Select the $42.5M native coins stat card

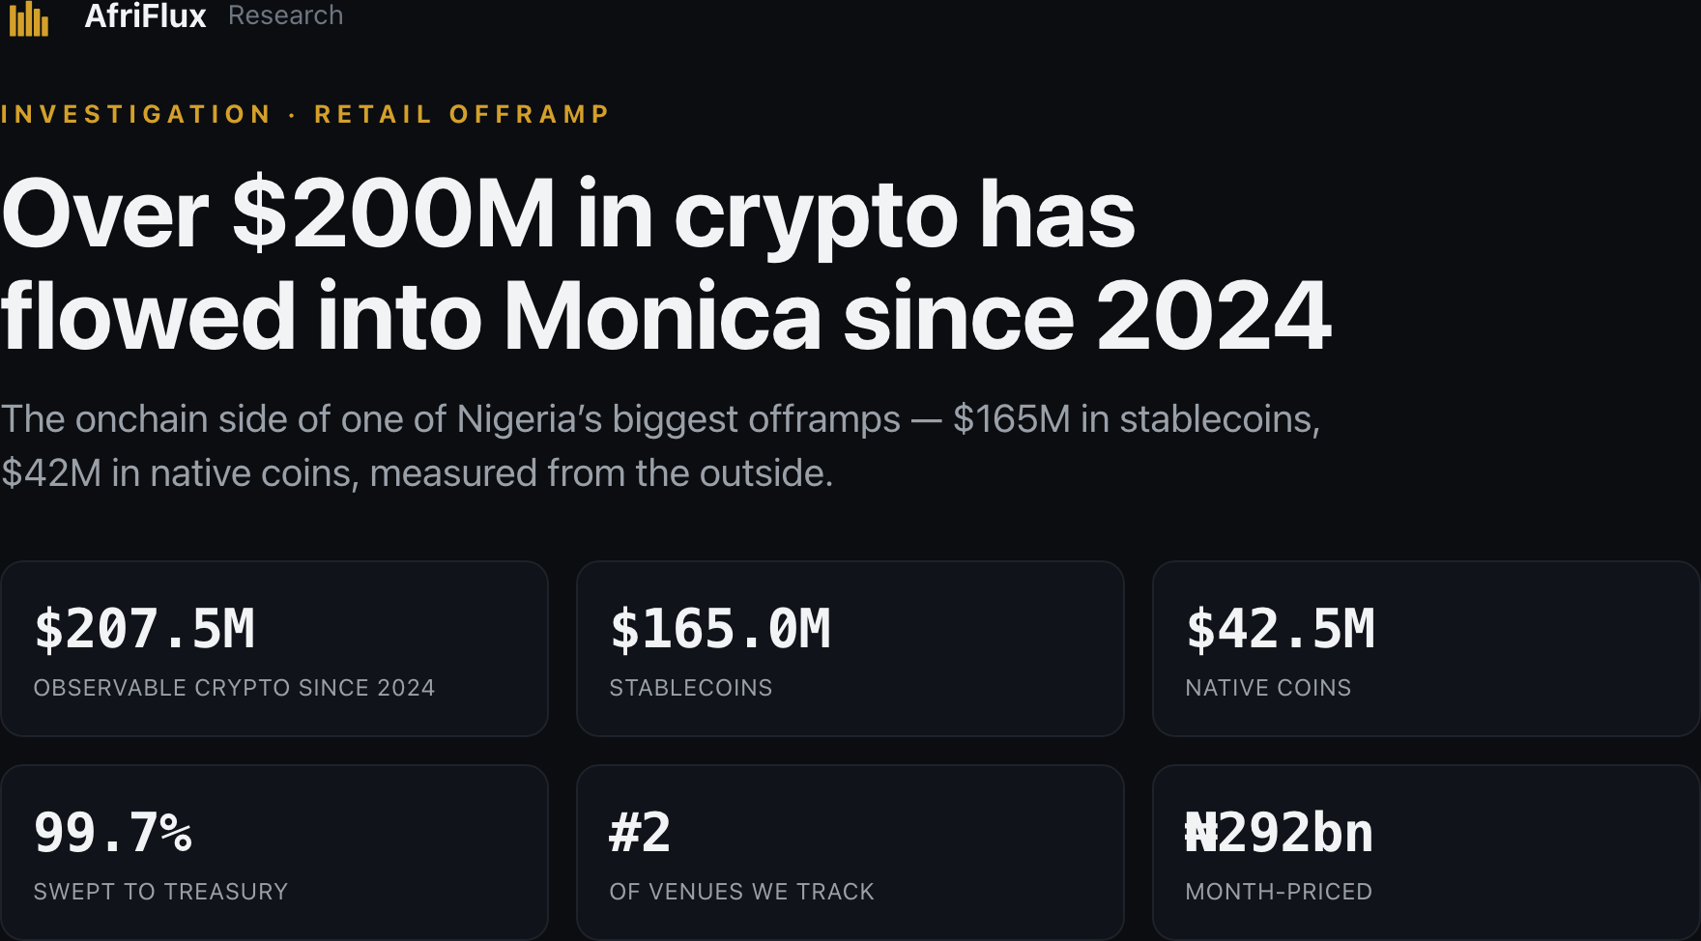pyautogui.click(x=1427, y=648)
